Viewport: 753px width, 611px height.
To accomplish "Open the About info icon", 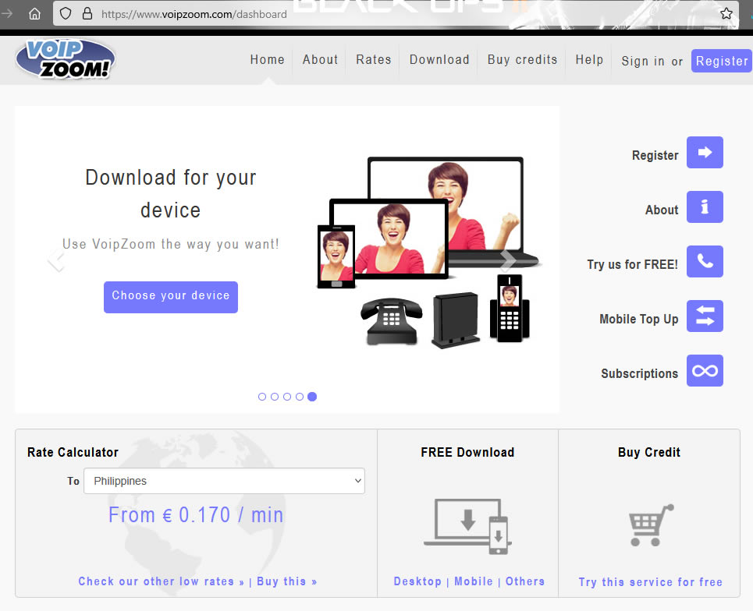I will 705,207.
